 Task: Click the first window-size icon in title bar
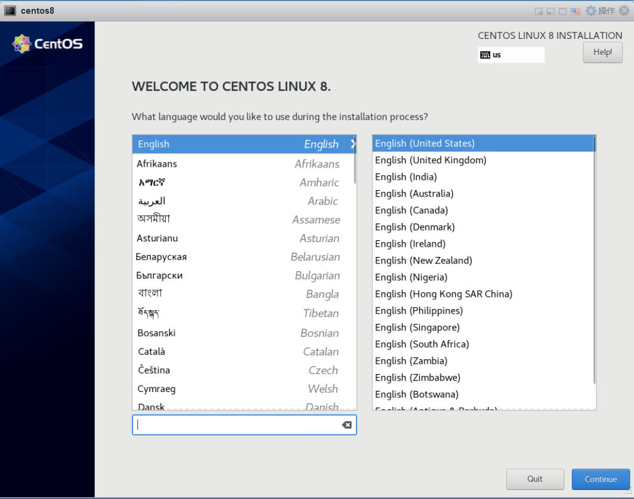538,11
